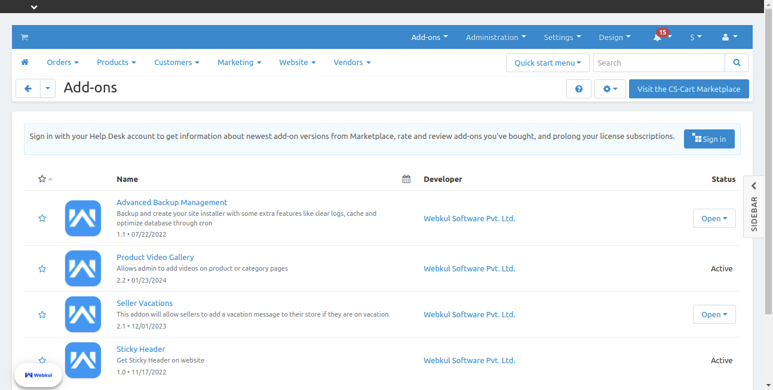Image resolution: width=773 pixels, height=390 pixels.
Task: Favorite Advanced Backup Management with star
Action: point(42,218)
